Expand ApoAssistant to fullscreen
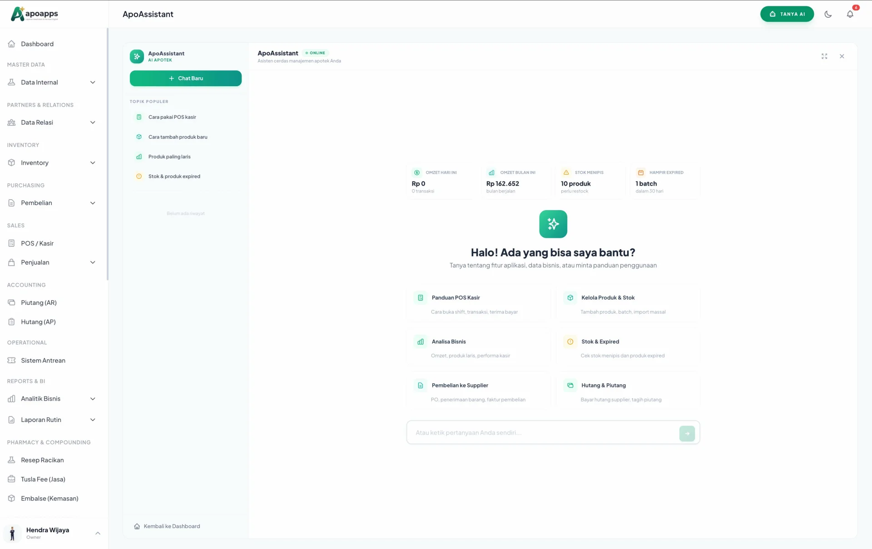Image resolution: width=872 pixels, height=549 pixels. 824,56
